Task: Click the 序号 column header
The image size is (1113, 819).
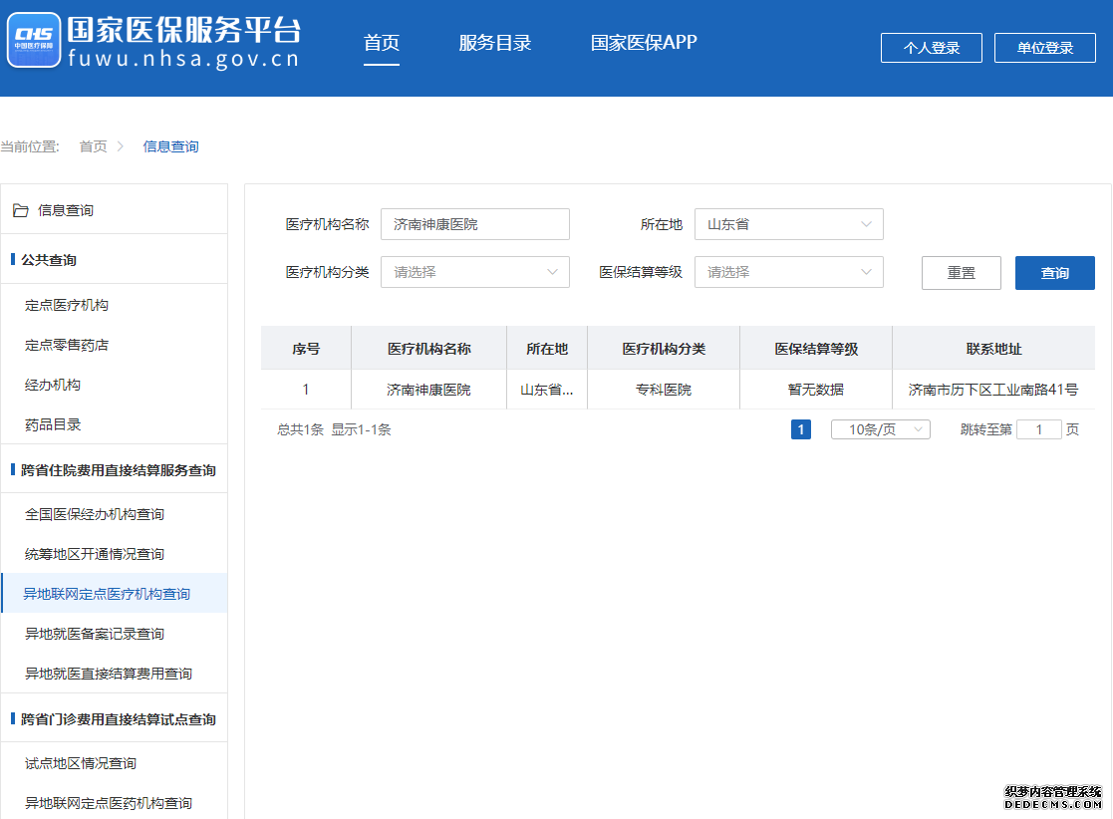Action: (x=306, y=349)
